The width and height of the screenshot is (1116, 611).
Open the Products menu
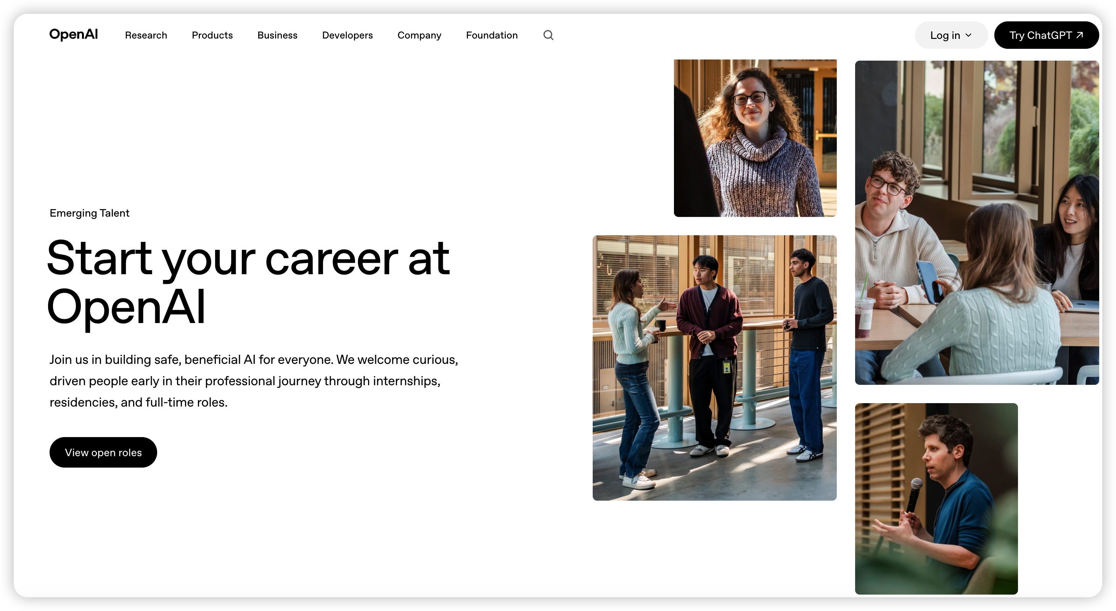coord(212,35)
